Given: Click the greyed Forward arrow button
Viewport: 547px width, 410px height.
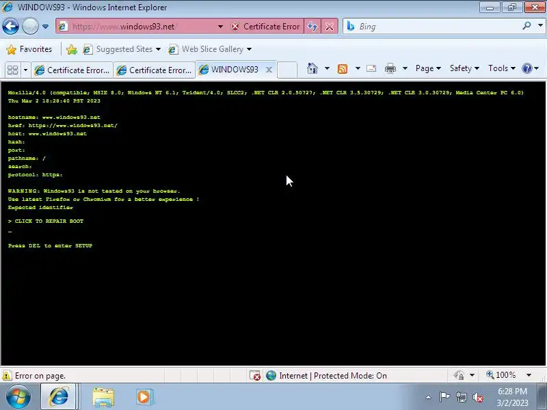Looking at the screenshot, I should point(30,26).
